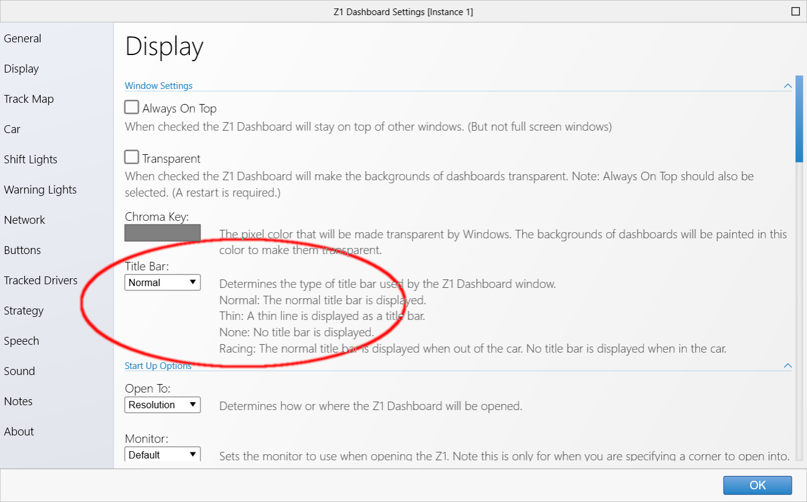The height and width of the screenshot is (502, 807).
Task: Open the Open To dropdown
Action: [162, 405]
